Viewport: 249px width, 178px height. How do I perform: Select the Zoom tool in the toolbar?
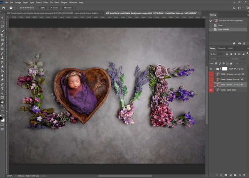click(x=2, y=106)
